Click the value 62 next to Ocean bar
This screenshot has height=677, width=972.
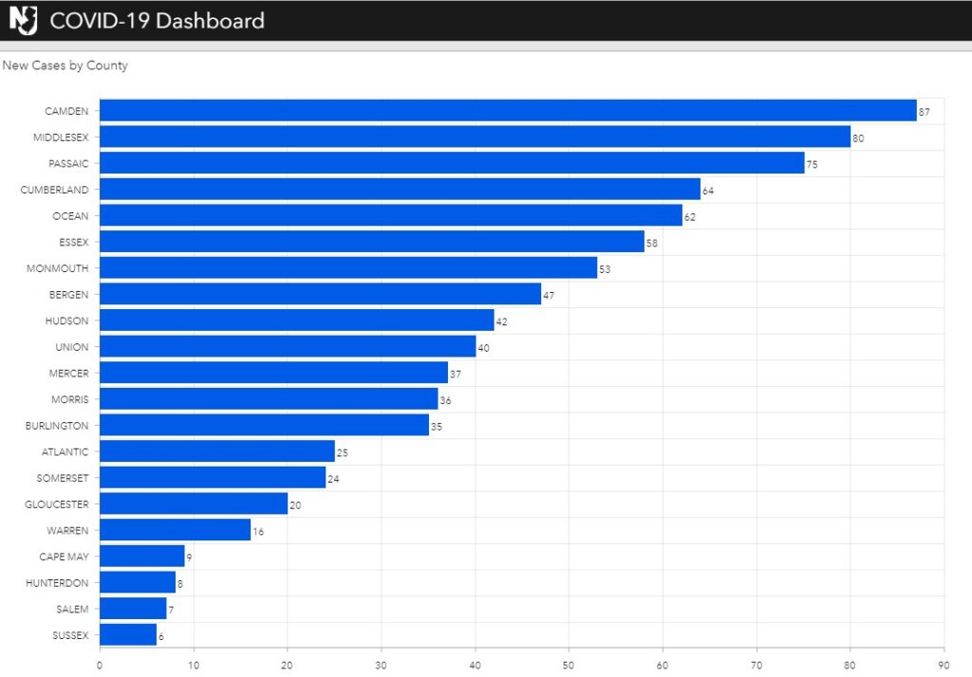click(x=690, y=217)
